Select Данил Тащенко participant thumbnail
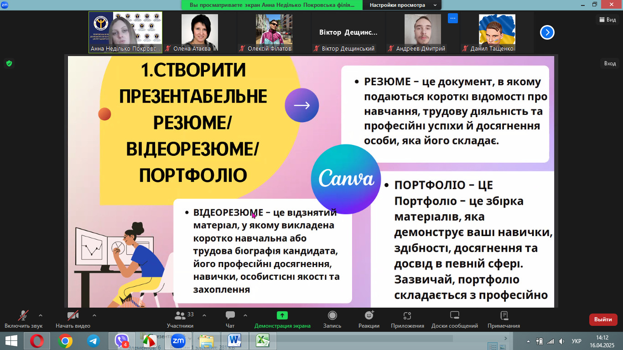This screenshot has width=623, height=350. coord(497,32)
